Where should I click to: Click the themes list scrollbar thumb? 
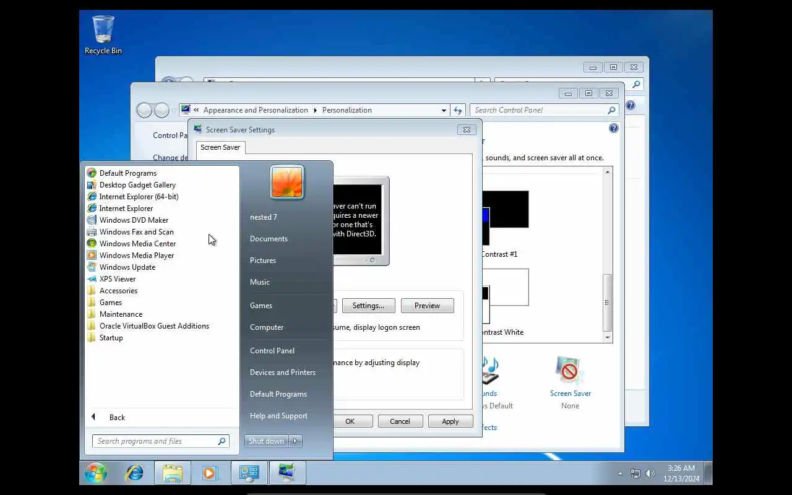pos(608,303)
